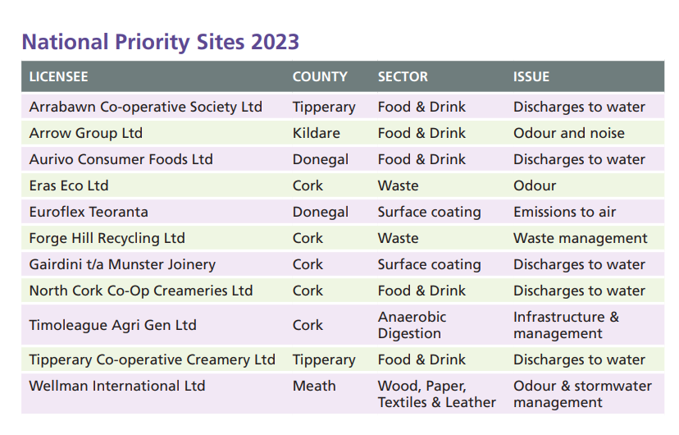Viewport: 679px width, 435px height.
Task: Click North Cork Co-Op Creameries Ltd
Action: coord(141,291)
